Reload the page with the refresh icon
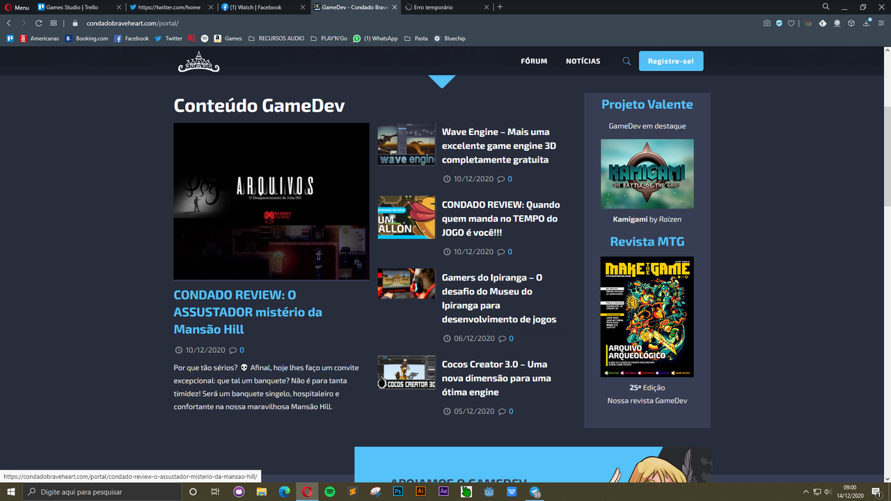Image resolution: width=891 pixels, height=501 pixels. [39, 23]
